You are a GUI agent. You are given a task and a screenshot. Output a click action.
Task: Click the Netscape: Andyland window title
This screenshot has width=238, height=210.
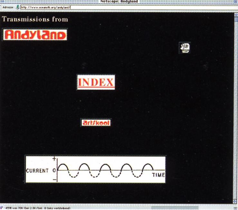[119, 1]
